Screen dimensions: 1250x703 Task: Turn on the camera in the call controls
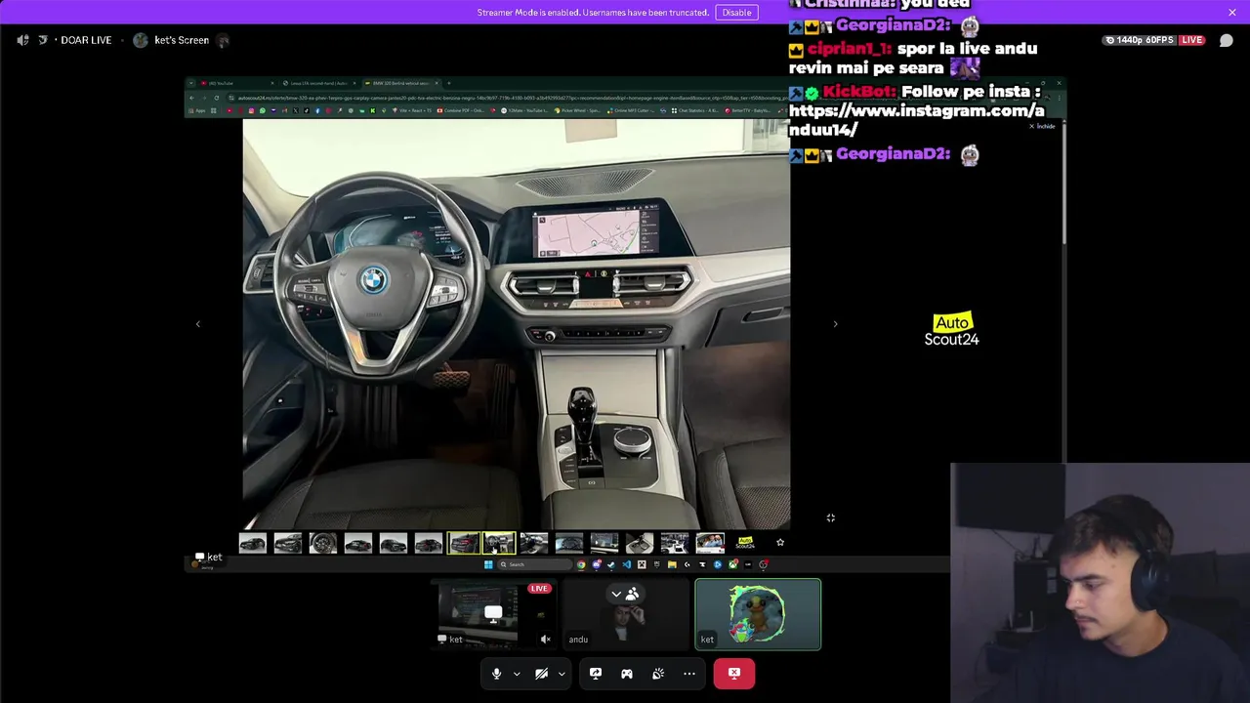[541, 674]
